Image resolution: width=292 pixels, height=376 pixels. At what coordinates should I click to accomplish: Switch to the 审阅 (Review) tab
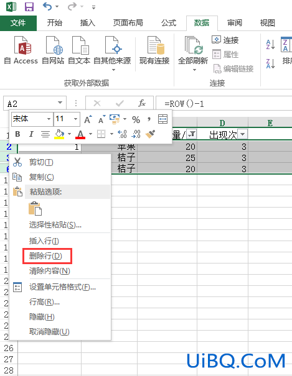pyautogui.click(x=235, y=23)
